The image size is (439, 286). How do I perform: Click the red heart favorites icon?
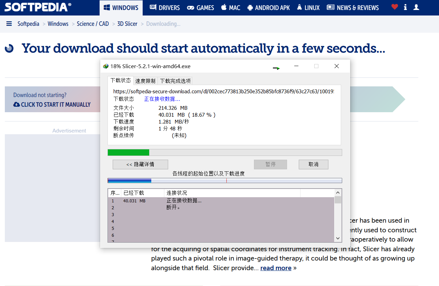pyautogui.click(x=395, y=7)
